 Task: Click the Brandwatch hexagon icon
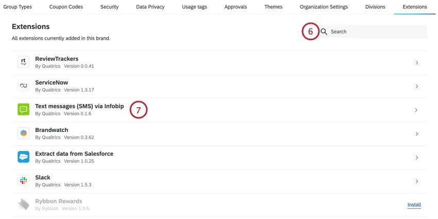[x=23, y=133]
